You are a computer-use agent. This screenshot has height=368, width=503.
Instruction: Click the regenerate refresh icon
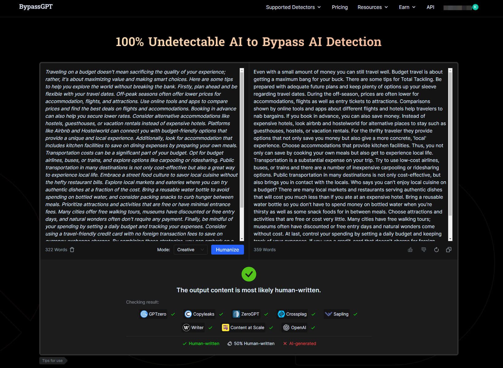(436, 250)
